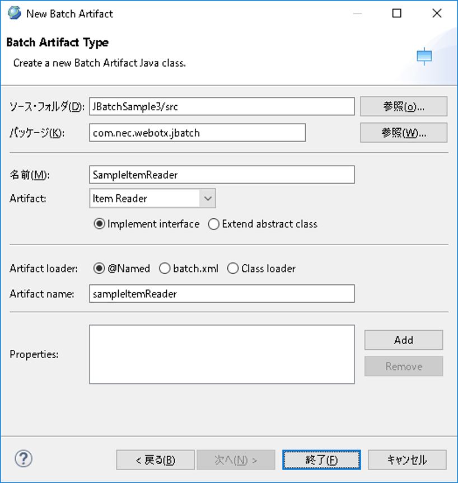Choose the Extend abstract class option
The image size is (458, 483).
pos(214,224)
